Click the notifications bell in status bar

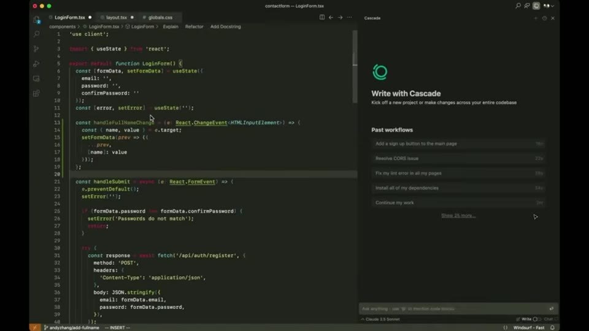tap(552, 327)
